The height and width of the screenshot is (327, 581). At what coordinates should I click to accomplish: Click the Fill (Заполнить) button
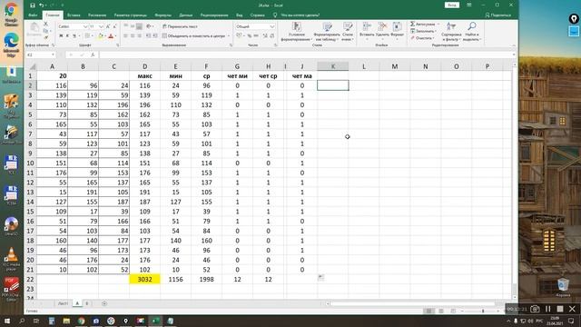[423, 31]
